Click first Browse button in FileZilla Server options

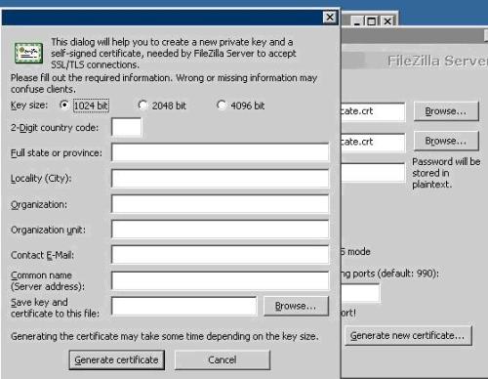tap(446, 111)
